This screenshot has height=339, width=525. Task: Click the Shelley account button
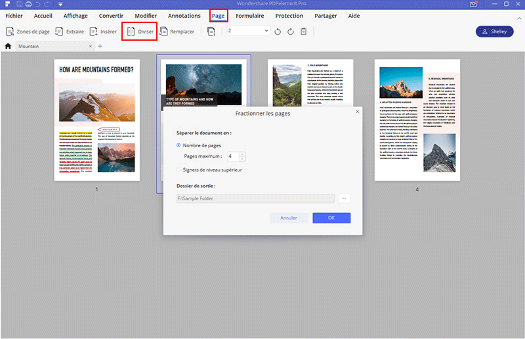495,32
